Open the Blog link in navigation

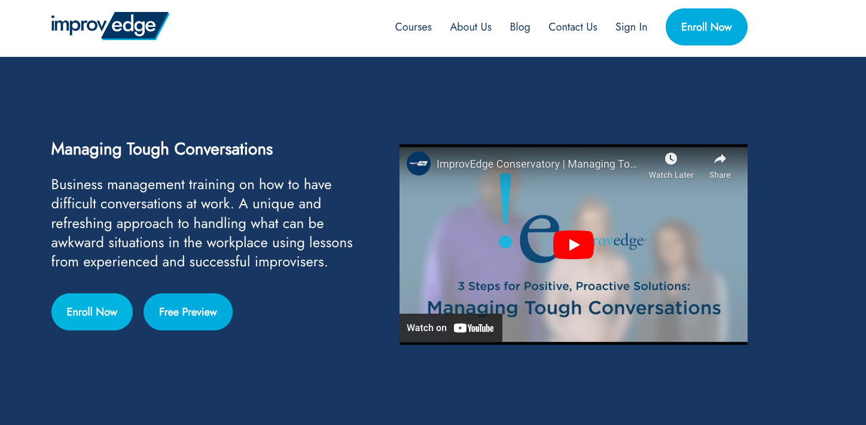(520, 27)
